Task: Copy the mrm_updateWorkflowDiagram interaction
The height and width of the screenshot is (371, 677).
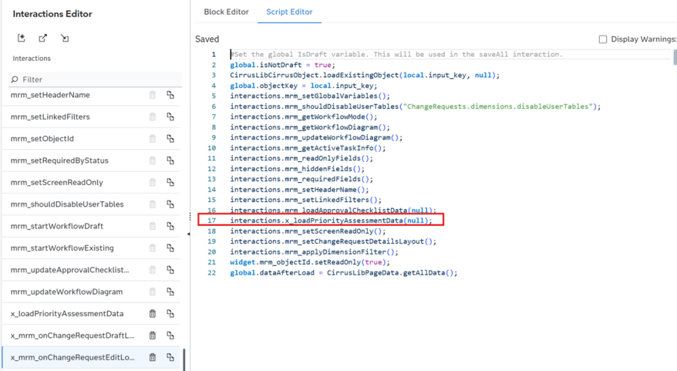Action: pos(170,292)
